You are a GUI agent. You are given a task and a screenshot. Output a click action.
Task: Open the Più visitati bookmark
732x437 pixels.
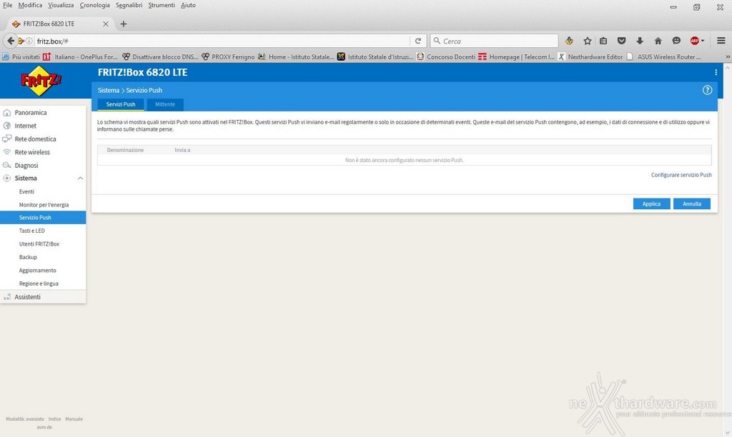[21, 57]
